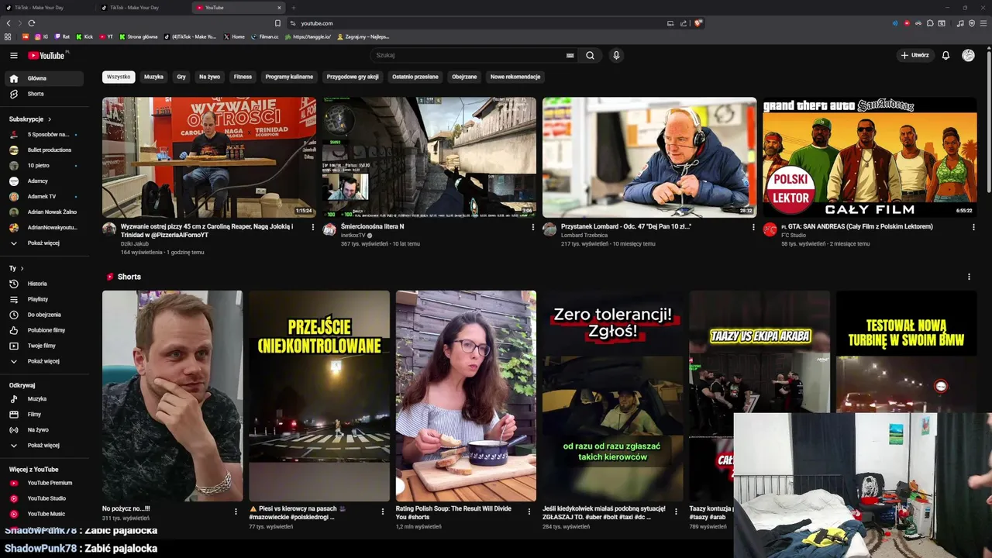Open the browser extensions puzzle icon
992x558 pixels.
930,23
